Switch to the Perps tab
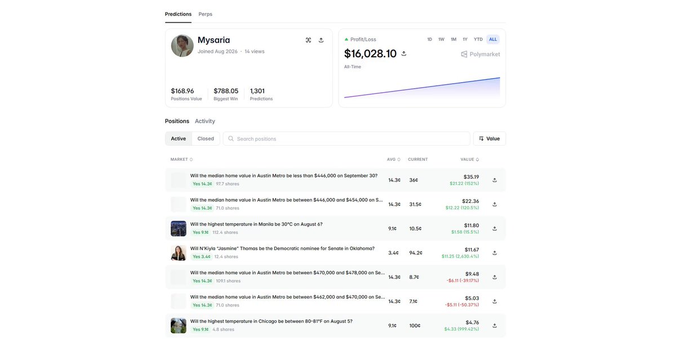This screenshot has width=676, height=339. coord(206,14)
